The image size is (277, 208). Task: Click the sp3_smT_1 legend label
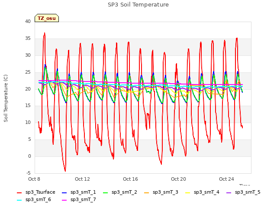pyautogui.click(x=83, y=192)
